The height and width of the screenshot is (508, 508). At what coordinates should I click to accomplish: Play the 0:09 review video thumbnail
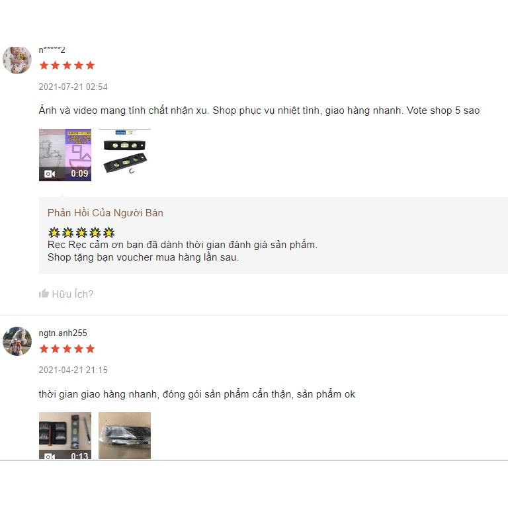click(x=65, y=155)
